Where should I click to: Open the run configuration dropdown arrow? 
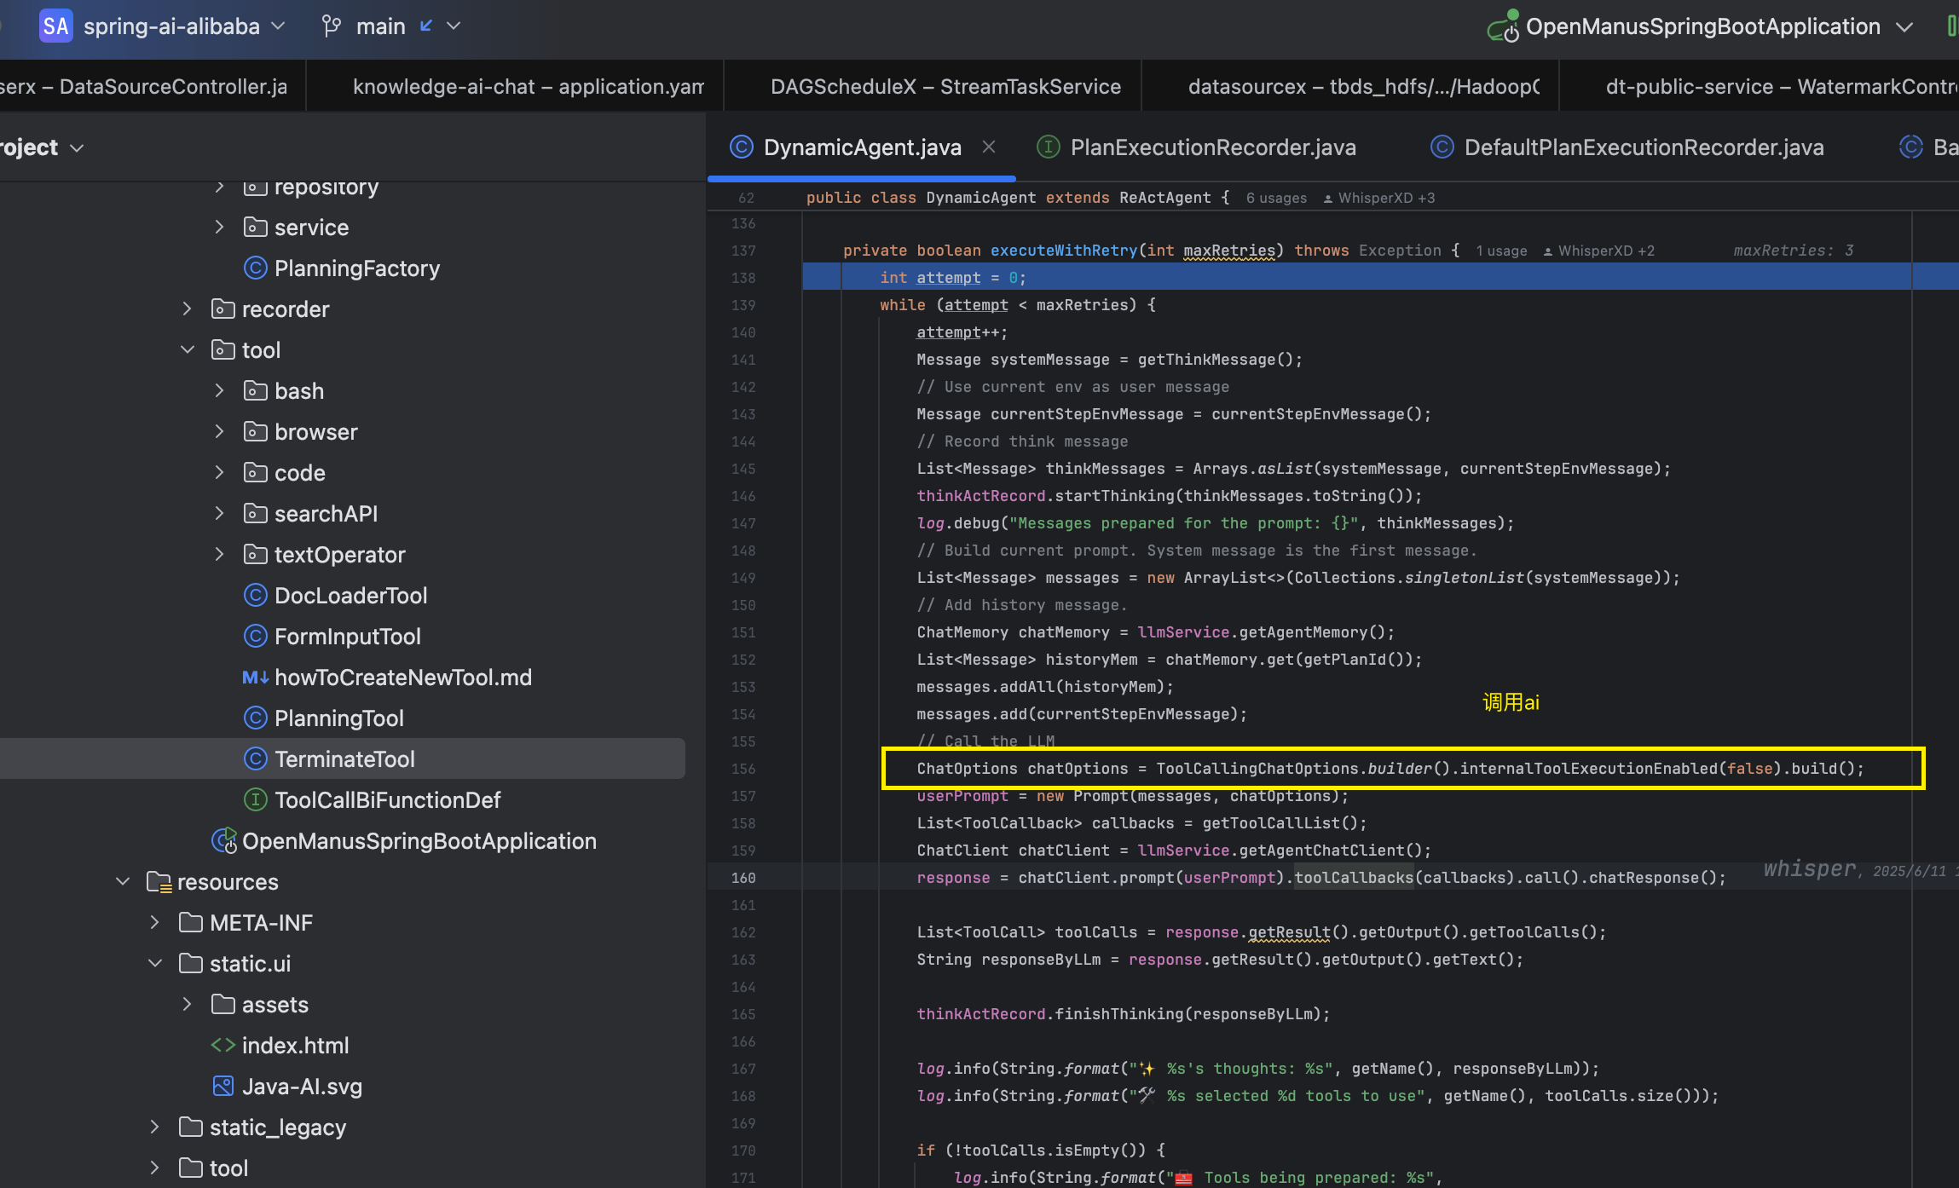pyautogui.click(x=1904, y=27)
